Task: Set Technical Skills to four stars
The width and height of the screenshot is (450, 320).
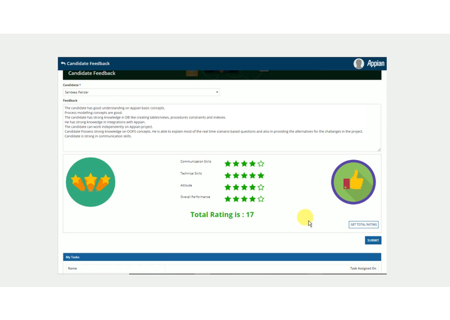Action: click(x=253, y=176)
